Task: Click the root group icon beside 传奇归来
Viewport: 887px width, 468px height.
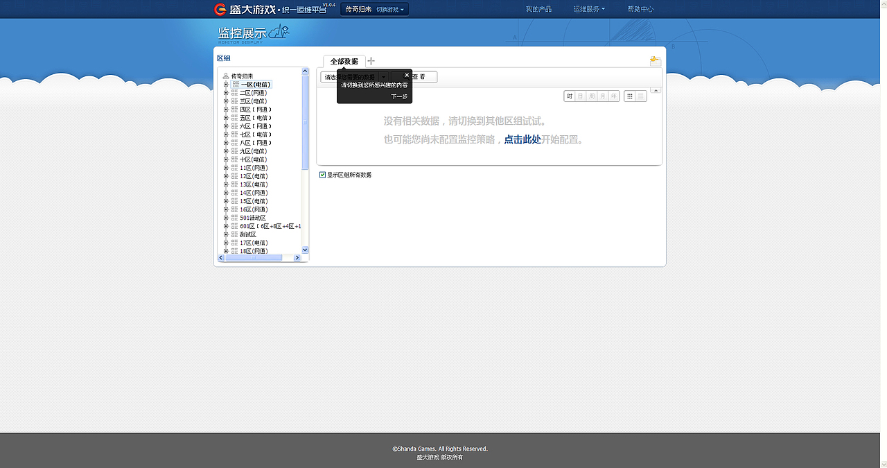Action: click(x=226, y=76)
